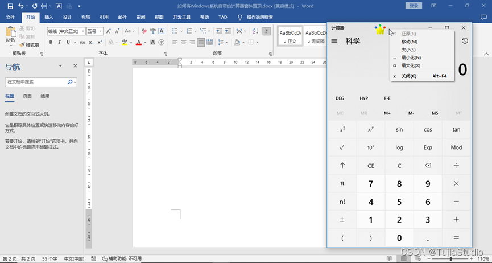Click the Calculator equals key
This screenshot has height=263, width=492.
(x=457, y=237)
